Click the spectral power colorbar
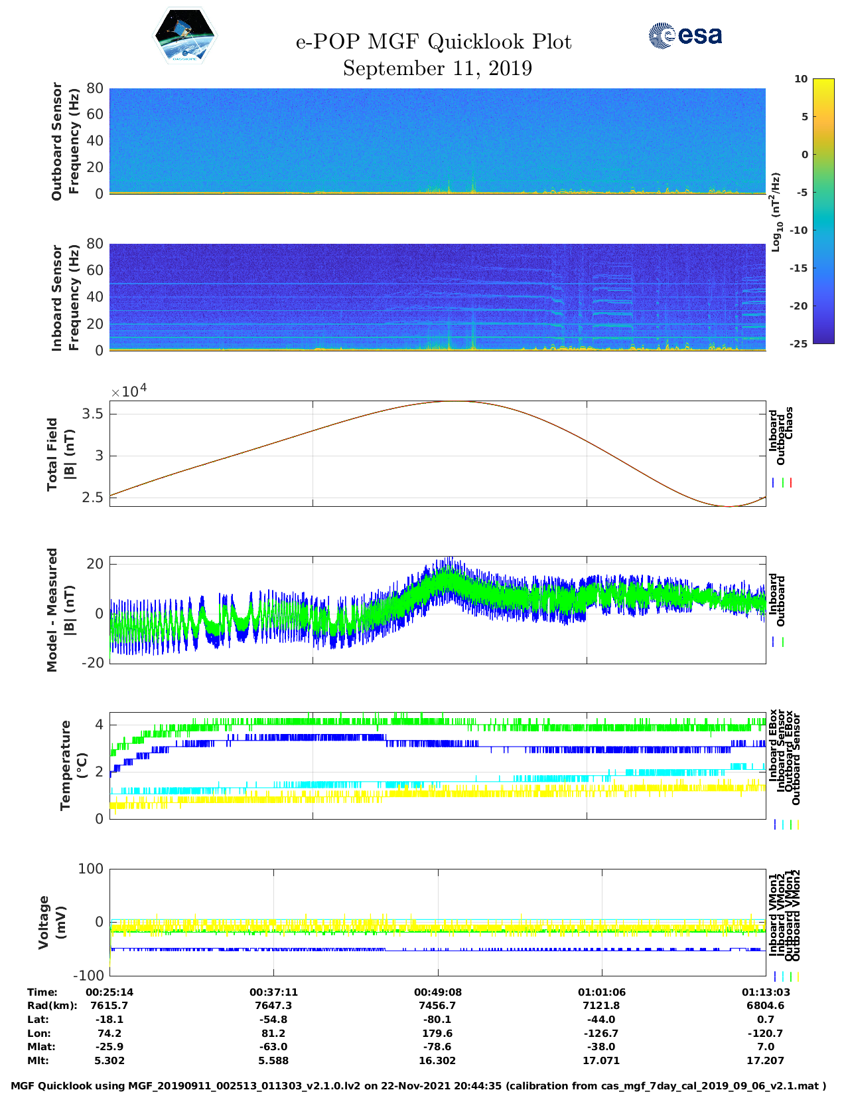846x1096 pixels. tap(804, 211)
